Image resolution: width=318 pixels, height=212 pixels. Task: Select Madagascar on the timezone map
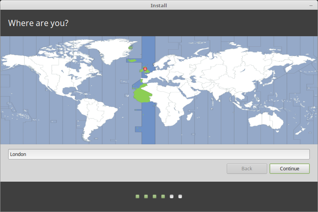coord(189,116)
